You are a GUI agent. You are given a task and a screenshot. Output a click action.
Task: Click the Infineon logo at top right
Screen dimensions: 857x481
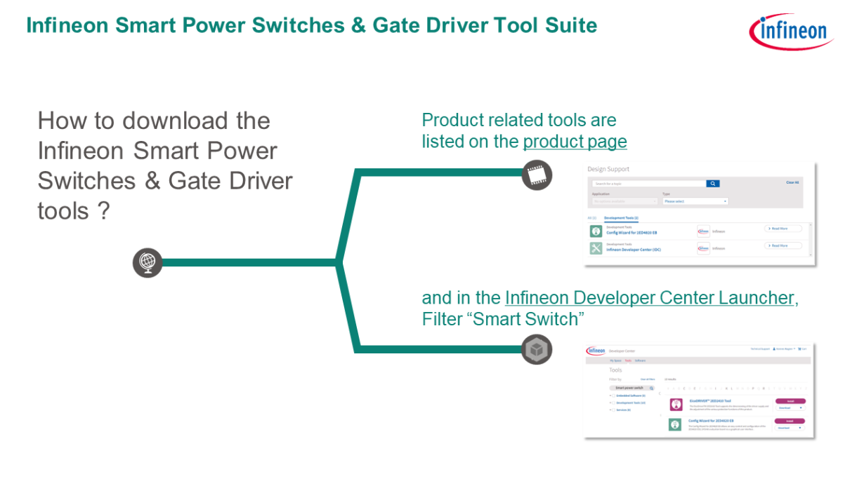click(x=790, y=32)
